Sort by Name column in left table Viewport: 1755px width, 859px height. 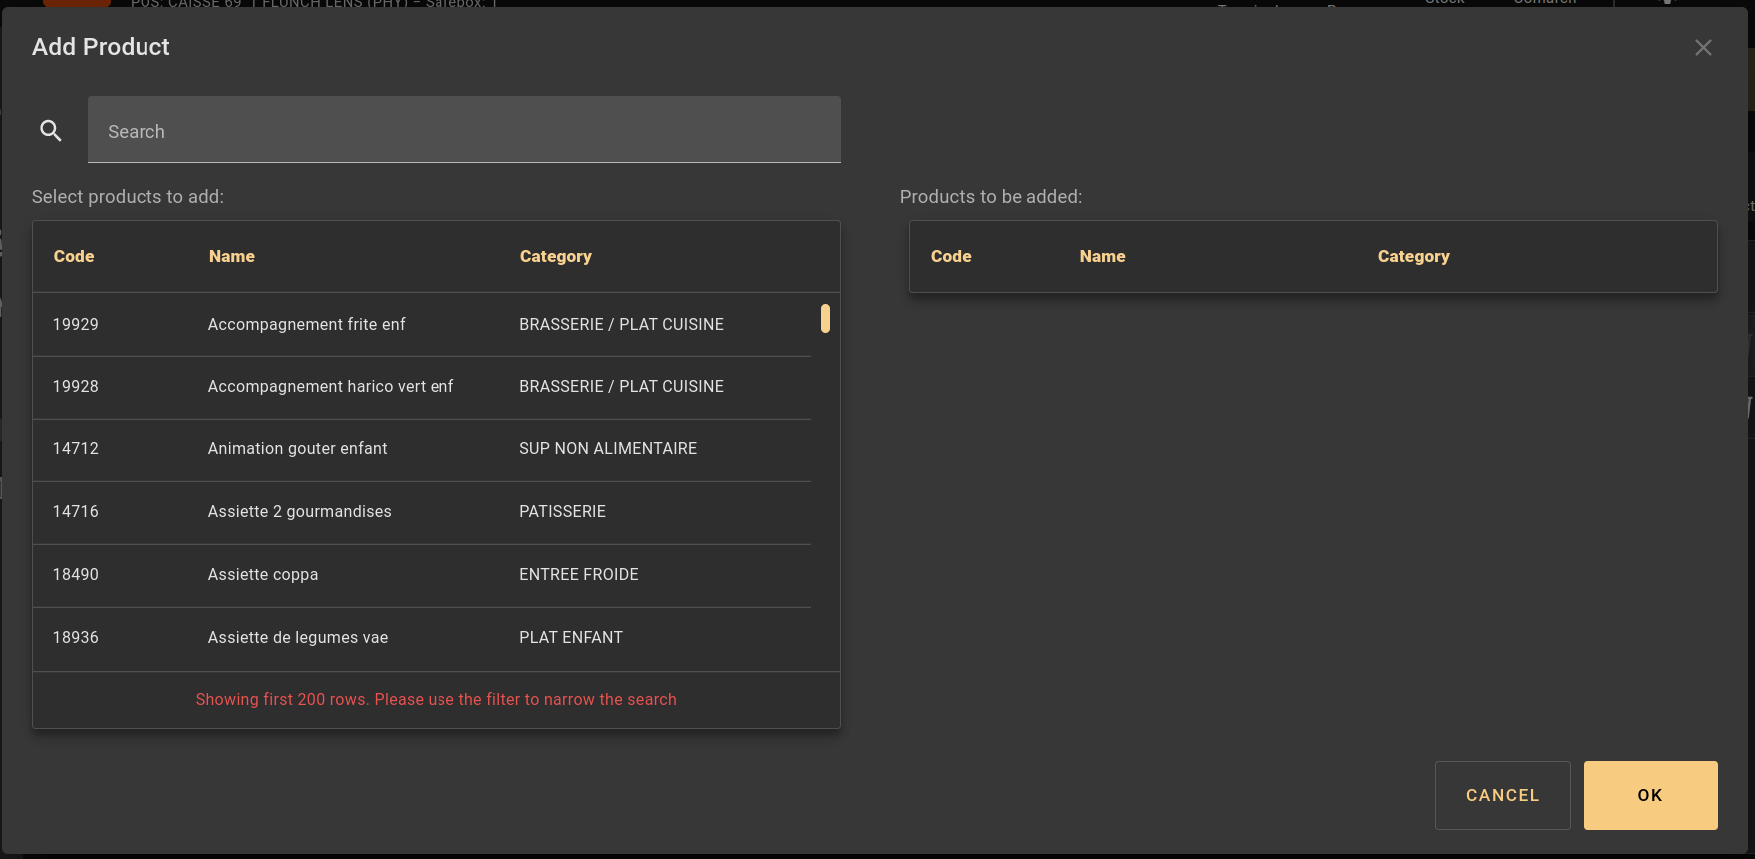pos(232,257)
